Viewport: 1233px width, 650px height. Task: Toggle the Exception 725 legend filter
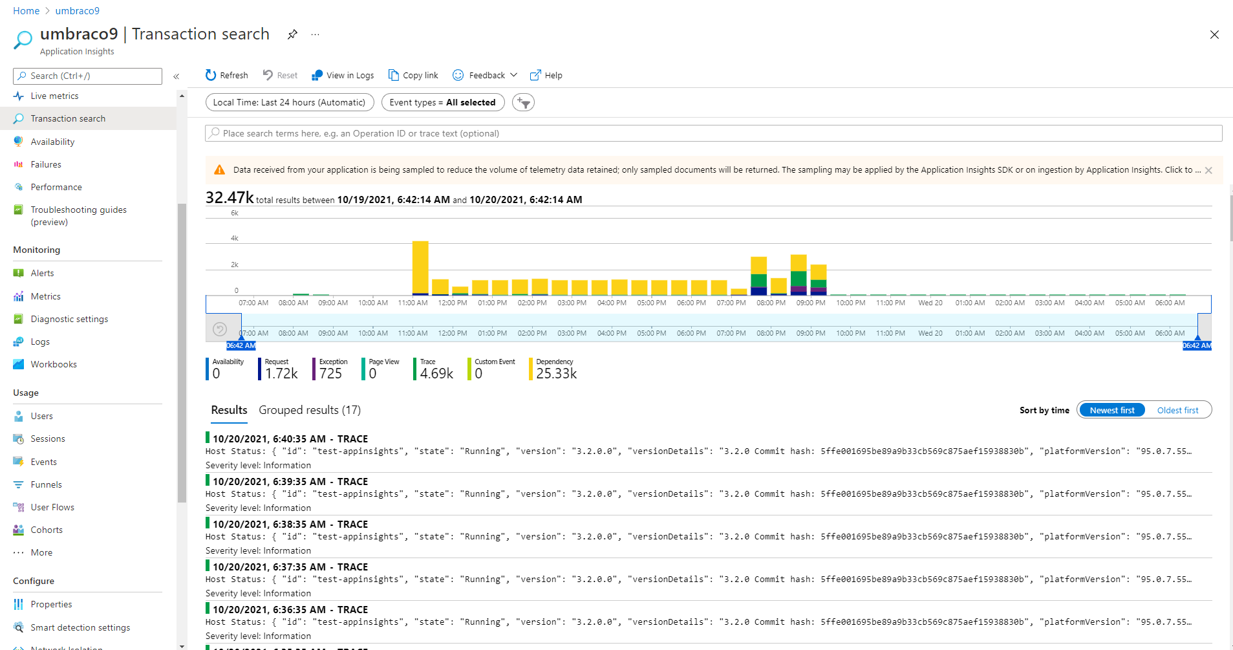pos(331,369)
